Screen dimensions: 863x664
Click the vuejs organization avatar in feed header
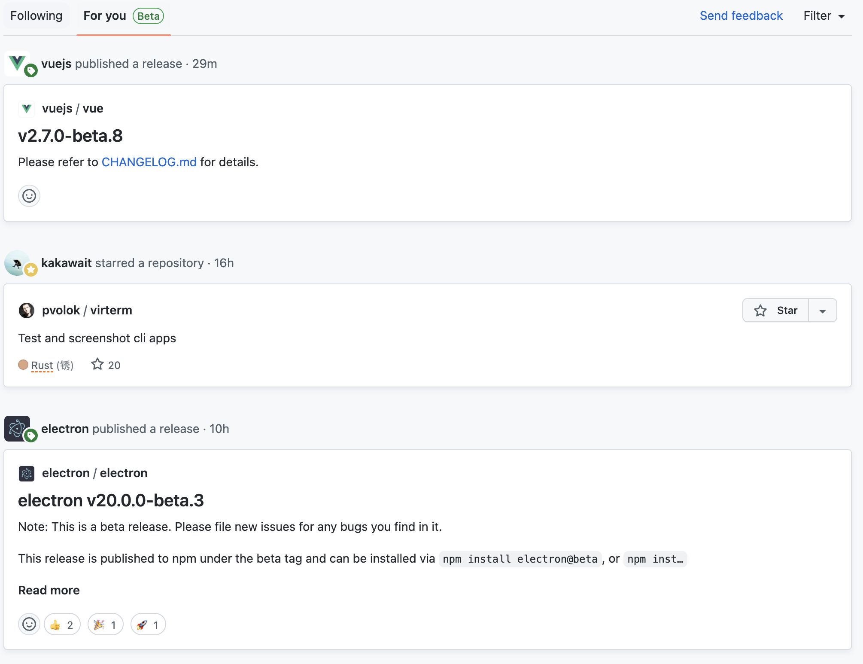(x=17, y=63)
